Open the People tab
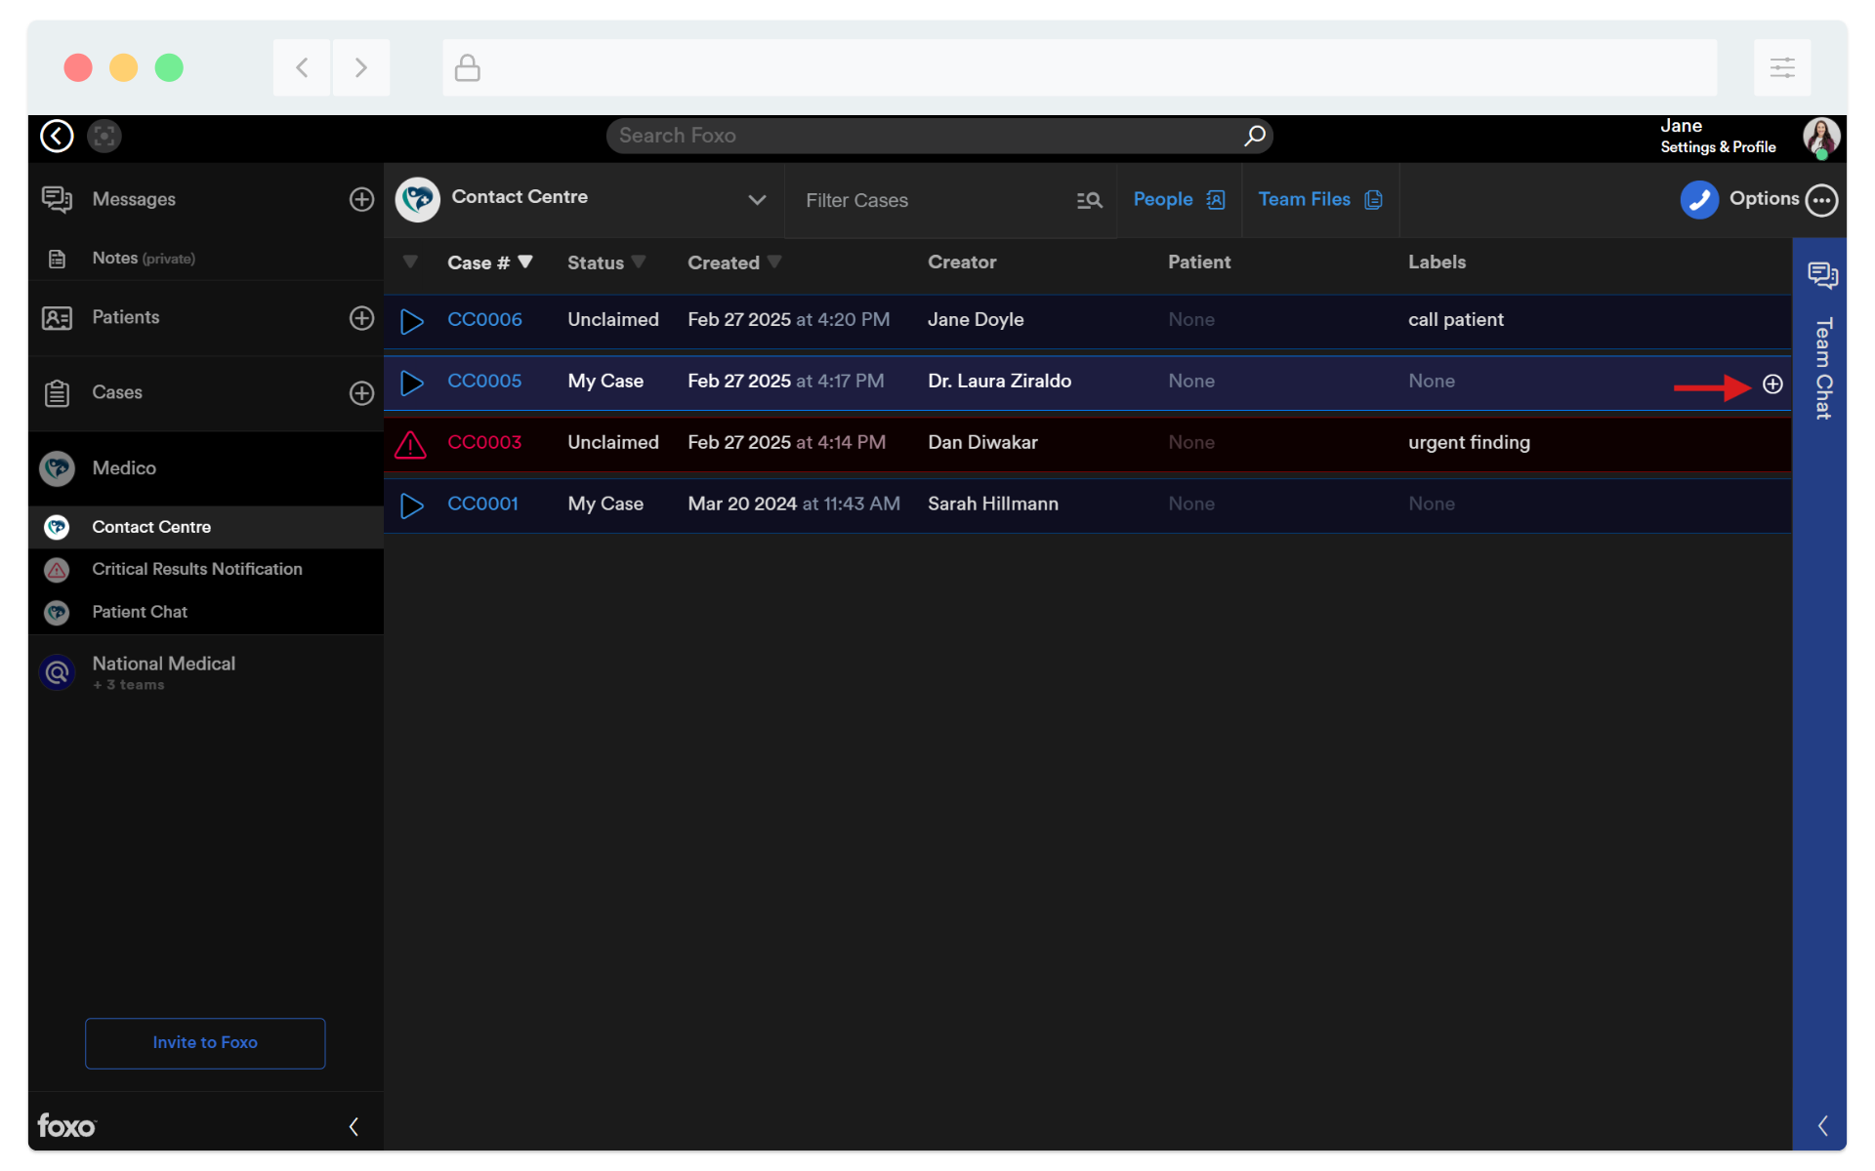Screen dimensions: 1875x1171 [x=1179, y=199]
